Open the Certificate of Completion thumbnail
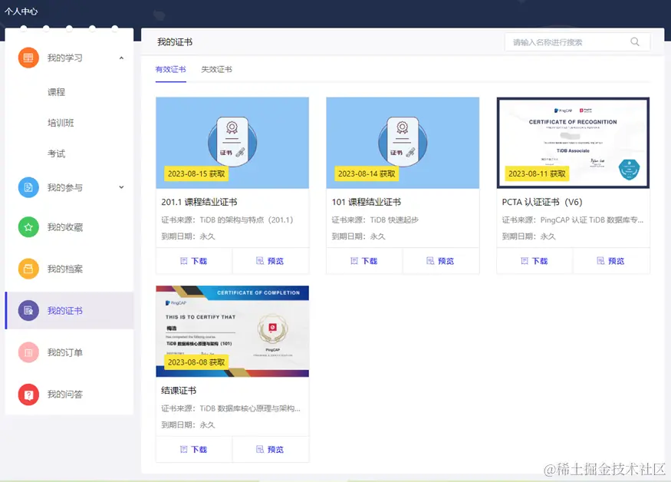671x482 pixels. point(232,332)
